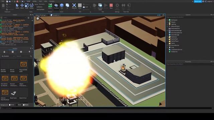This screenshot has width=214, height=120.
Task: Click the Toolbox search magnifier icon
Action: point(31,56)
